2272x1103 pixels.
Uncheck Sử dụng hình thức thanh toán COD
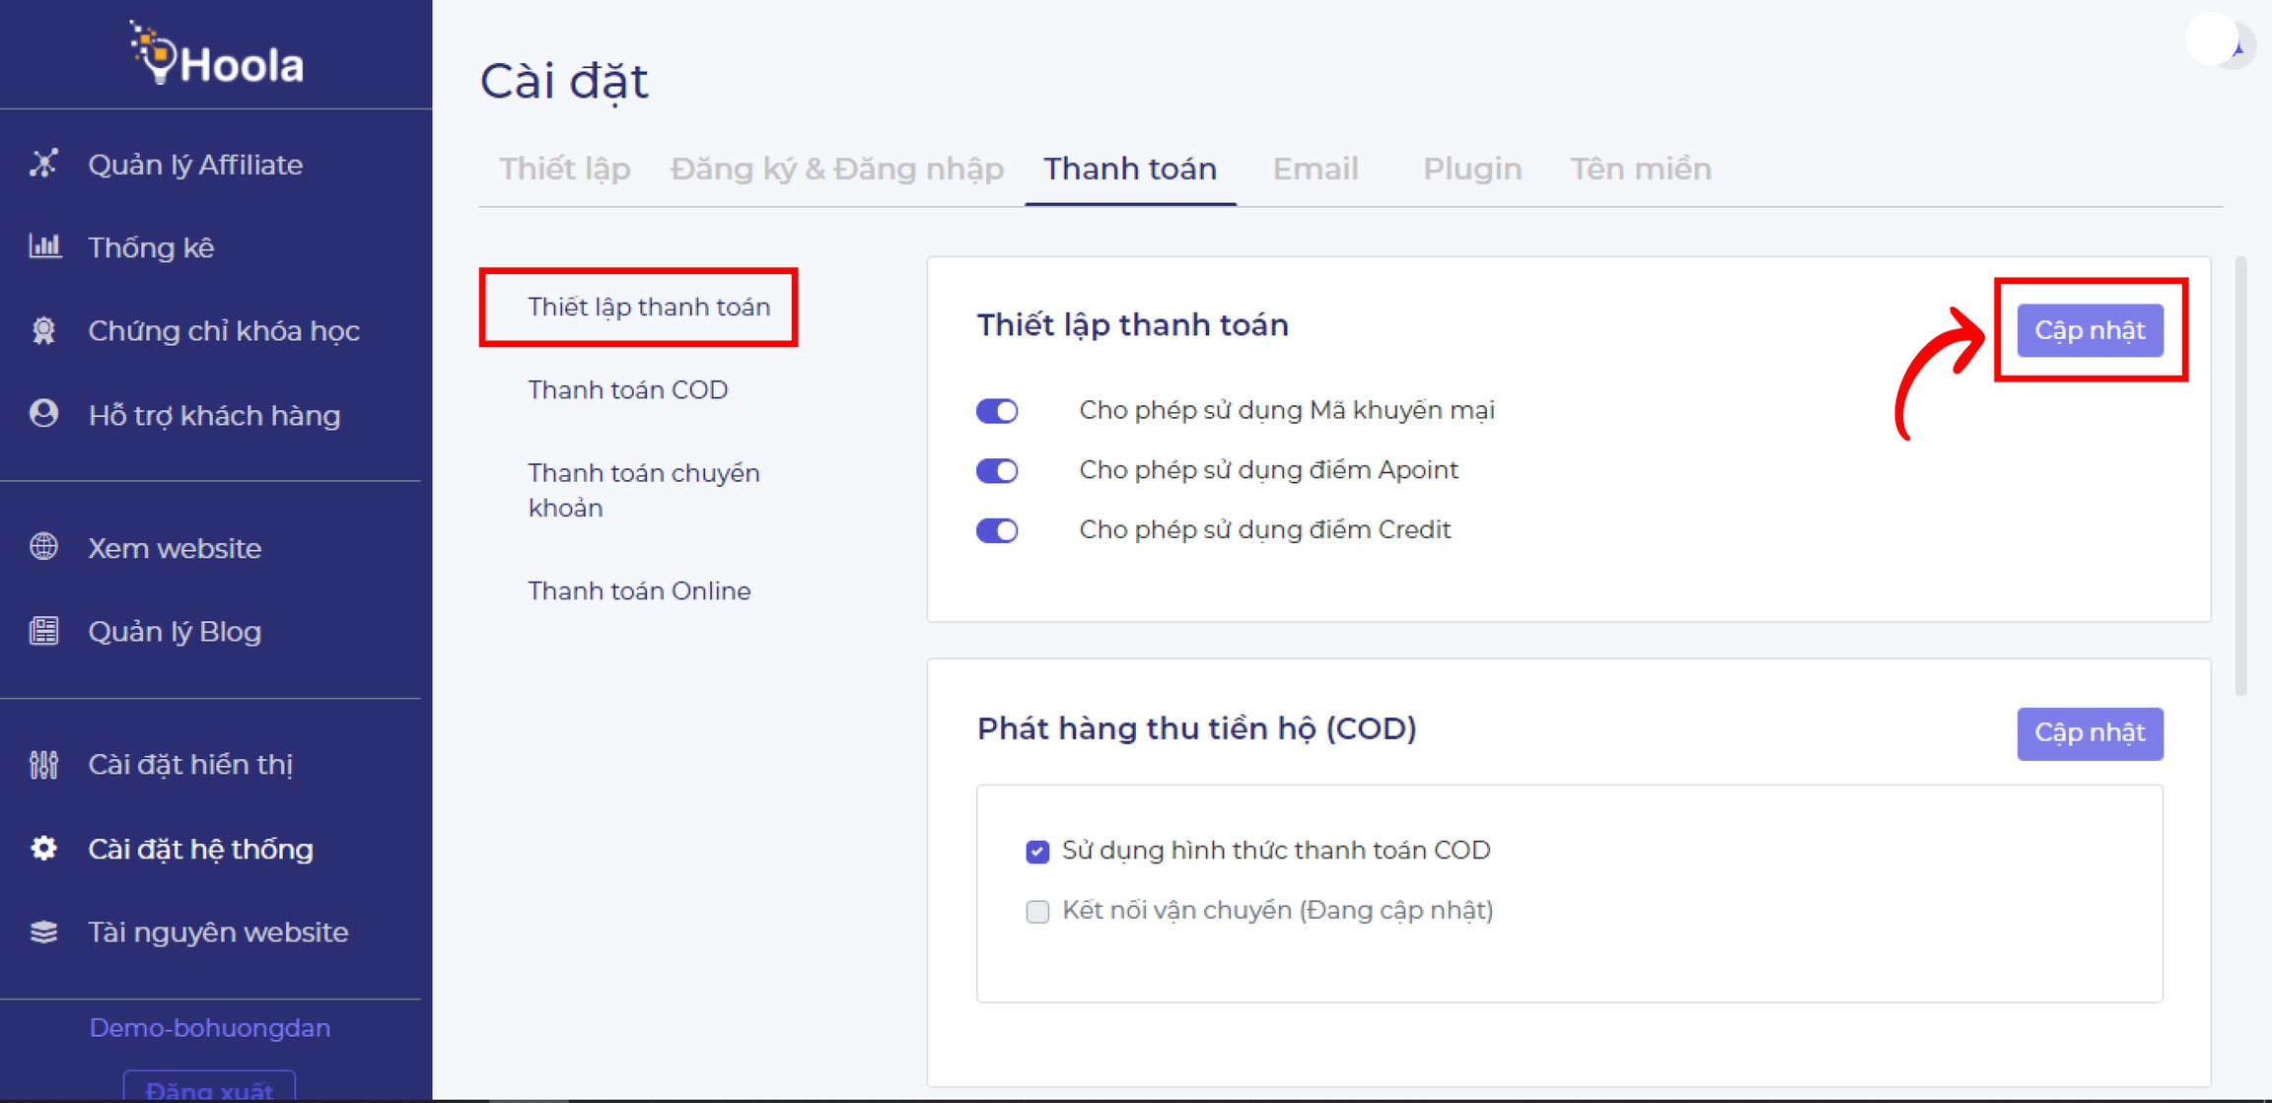1037,852
